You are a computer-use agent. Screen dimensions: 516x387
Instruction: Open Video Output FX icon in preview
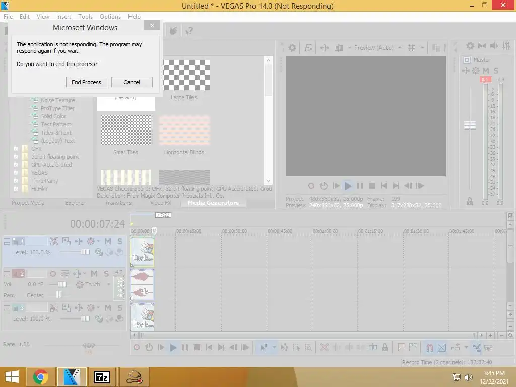pyautogui.click(x=325, y=48)
